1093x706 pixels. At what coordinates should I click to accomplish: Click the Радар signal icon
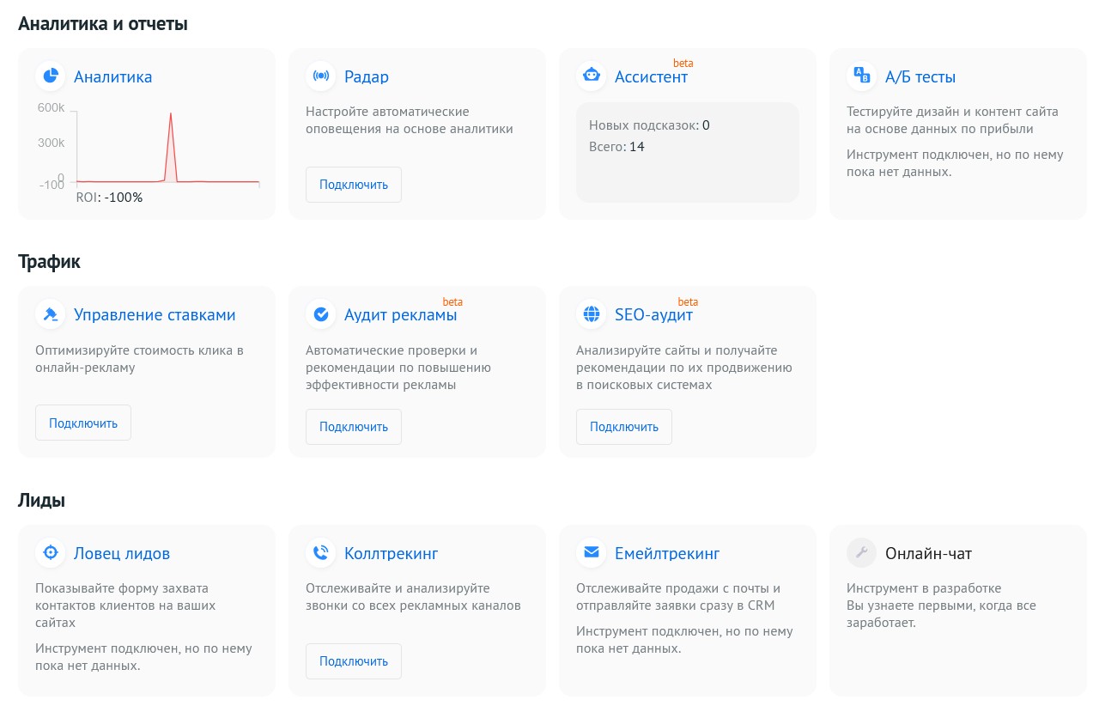(321, 76)
